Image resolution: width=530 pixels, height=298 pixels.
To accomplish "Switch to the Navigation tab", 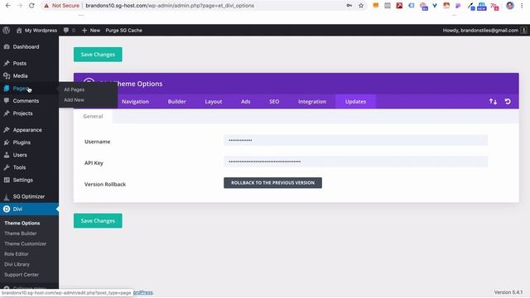I will coord(135,101).
